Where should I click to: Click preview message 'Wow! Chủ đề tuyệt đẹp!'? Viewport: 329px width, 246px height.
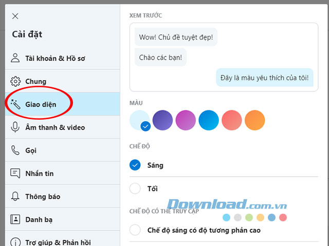point(176,37)
